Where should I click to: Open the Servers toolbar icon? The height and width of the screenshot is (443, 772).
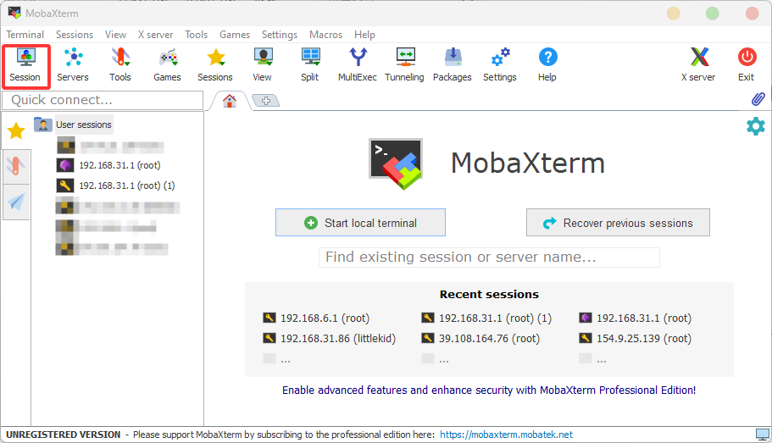[x=73, y=66]
